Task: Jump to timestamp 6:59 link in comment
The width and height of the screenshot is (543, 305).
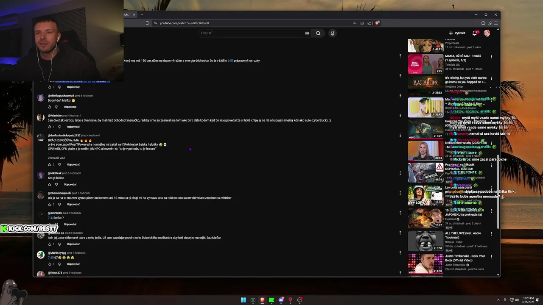Action: coord(230,61)
